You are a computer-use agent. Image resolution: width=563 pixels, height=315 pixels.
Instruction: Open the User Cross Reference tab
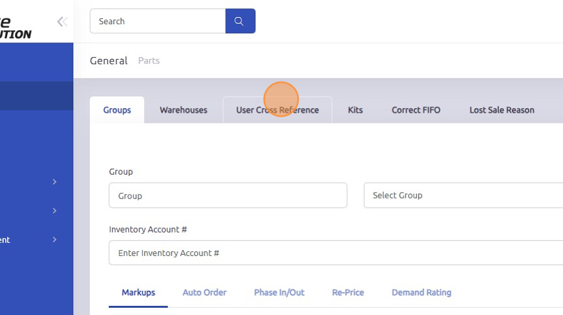tap(278, 110)
